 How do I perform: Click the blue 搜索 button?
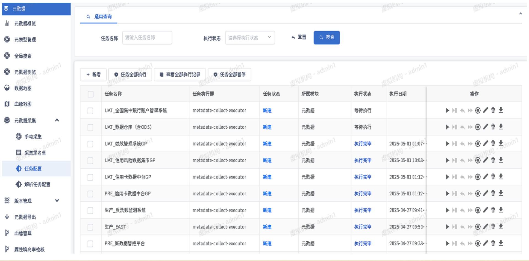click(326, 38)
